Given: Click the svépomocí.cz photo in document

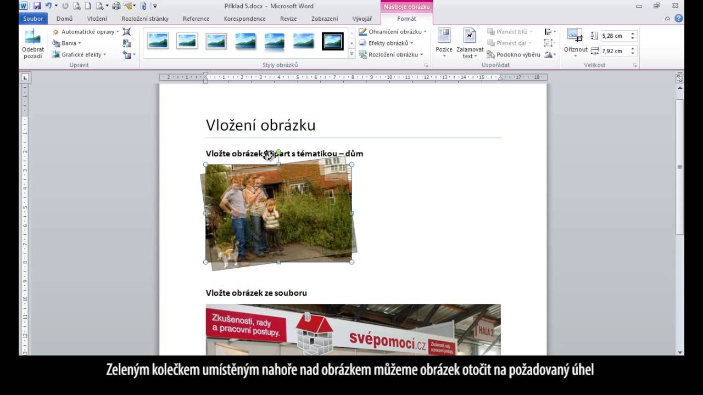Looking at the screenshot, I should click(353, 330).
